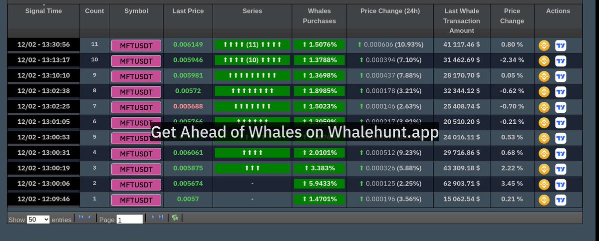This screenshot has height=241, width=599.
Task: Click the price change value -2.34 %
Action: 512,60
